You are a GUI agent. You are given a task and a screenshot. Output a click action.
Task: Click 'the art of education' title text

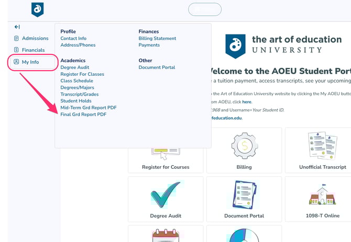coord(297,40)
